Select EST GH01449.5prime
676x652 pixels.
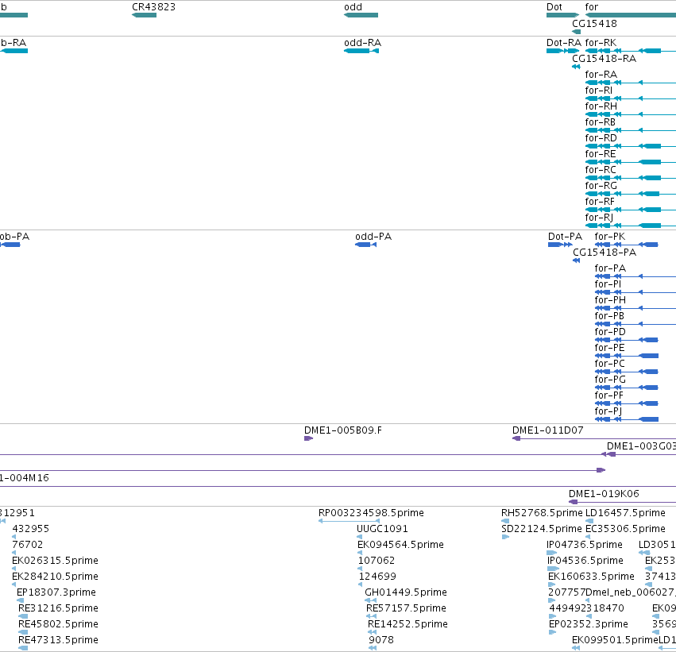pos(370,600)
